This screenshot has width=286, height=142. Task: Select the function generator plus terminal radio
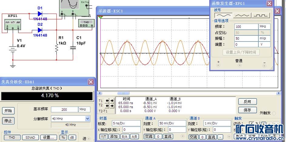(218, 66)
